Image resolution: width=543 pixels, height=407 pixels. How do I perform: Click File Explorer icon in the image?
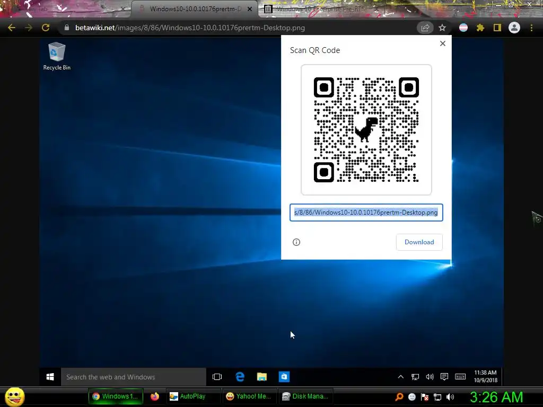coord(262,377)
